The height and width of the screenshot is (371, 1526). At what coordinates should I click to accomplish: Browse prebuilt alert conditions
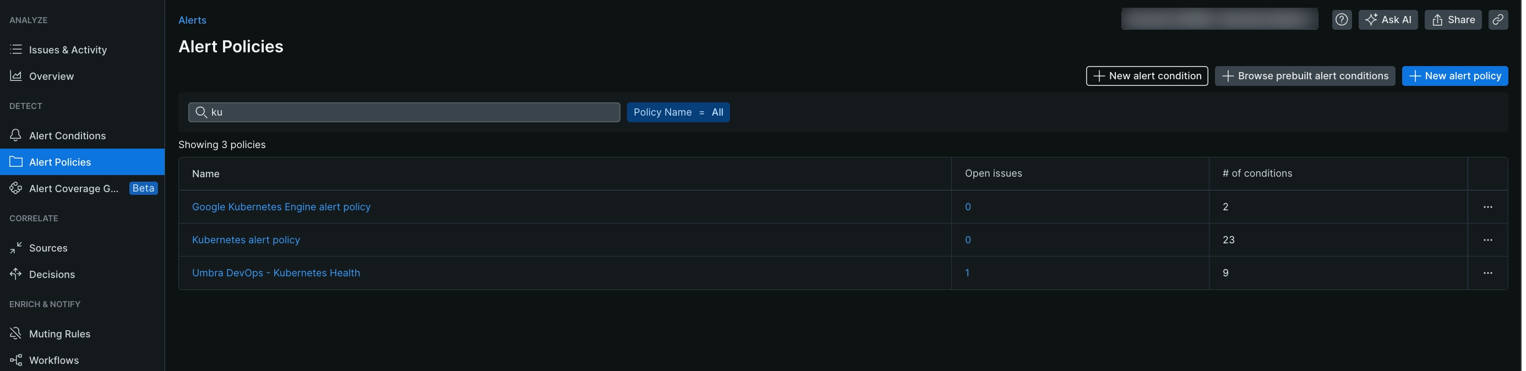[1305, 76]
